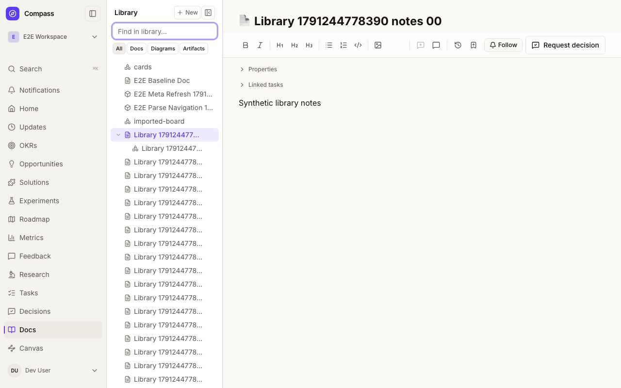Go to Home

(x=53, y=109)
